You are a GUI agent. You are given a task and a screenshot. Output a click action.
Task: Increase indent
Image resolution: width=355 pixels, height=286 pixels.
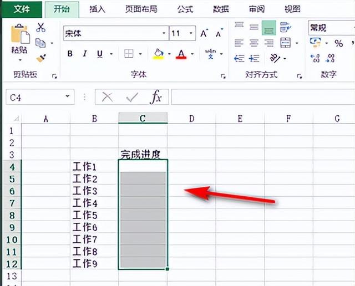[x=254, y=59]
